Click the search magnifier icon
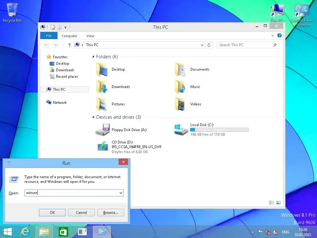 [275, 45]
